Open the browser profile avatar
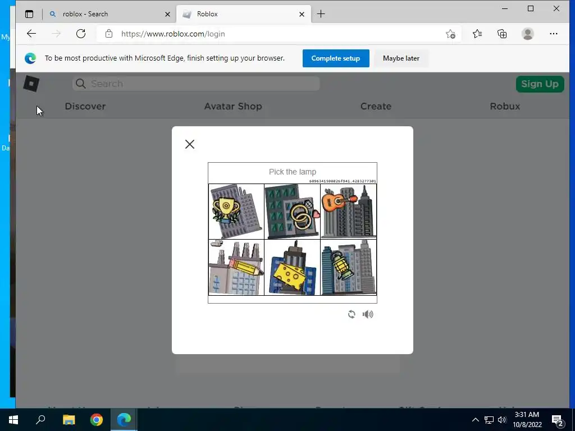575x431 pixels. click(x=528, y=34)
